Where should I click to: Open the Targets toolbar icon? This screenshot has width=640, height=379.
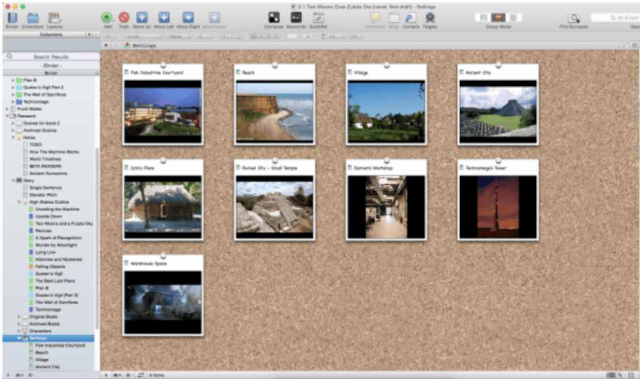[x=430, y=17]
